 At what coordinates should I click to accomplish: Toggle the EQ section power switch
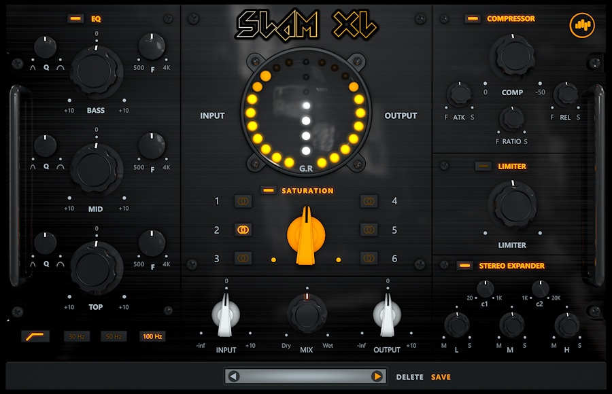tap(75, 18)
